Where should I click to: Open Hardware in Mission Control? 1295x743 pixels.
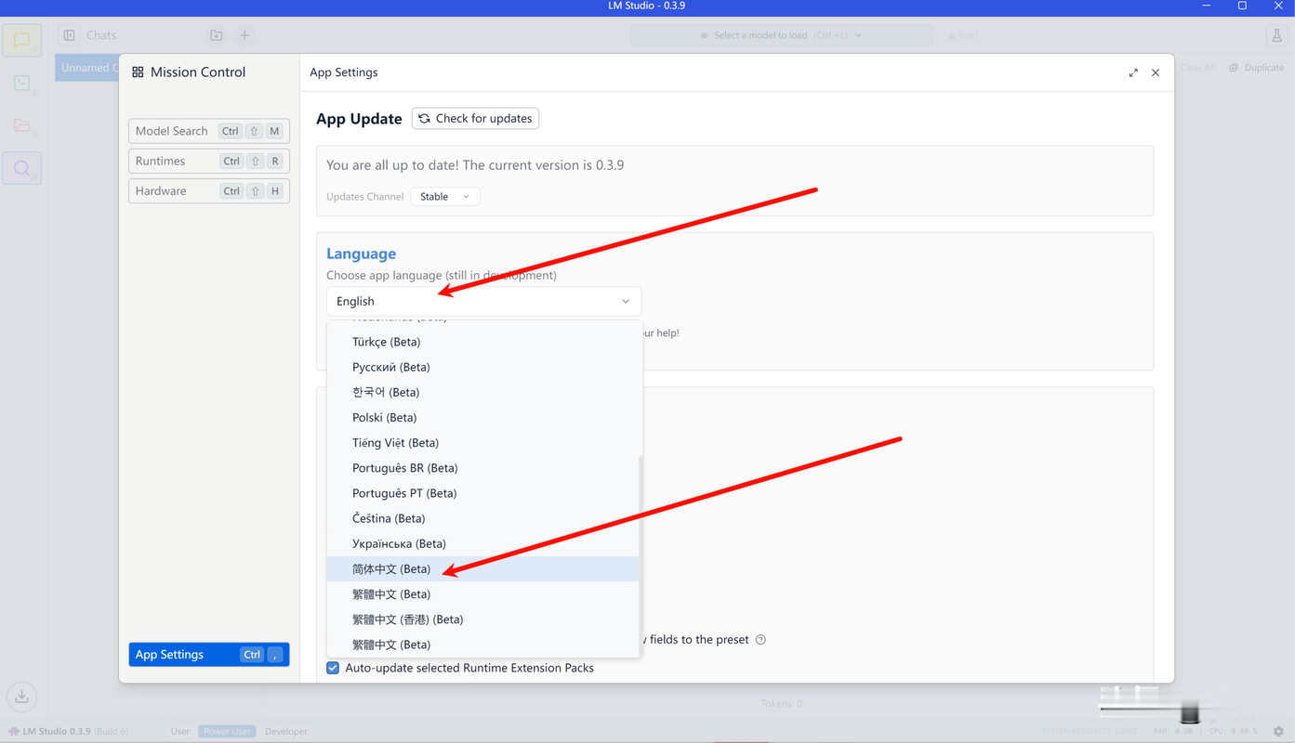click(209, 190)
